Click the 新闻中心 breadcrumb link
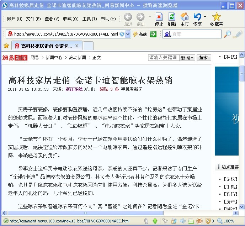The image size is (245, 226). 54,58
